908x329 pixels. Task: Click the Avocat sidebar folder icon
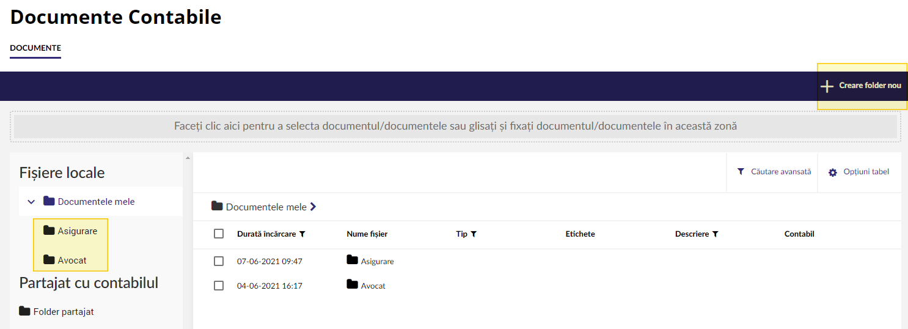(49, 260)
